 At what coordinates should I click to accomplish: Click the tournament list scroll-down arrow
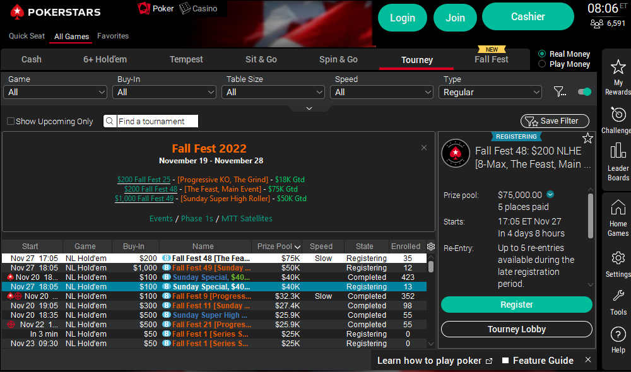(x=430, y=344)
